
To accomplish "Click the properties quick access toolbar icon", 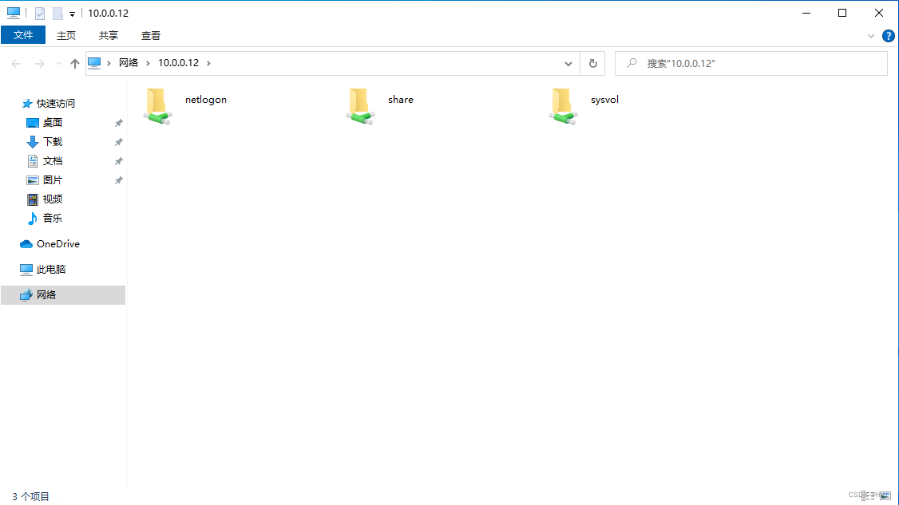I will (x=40, y=14).
